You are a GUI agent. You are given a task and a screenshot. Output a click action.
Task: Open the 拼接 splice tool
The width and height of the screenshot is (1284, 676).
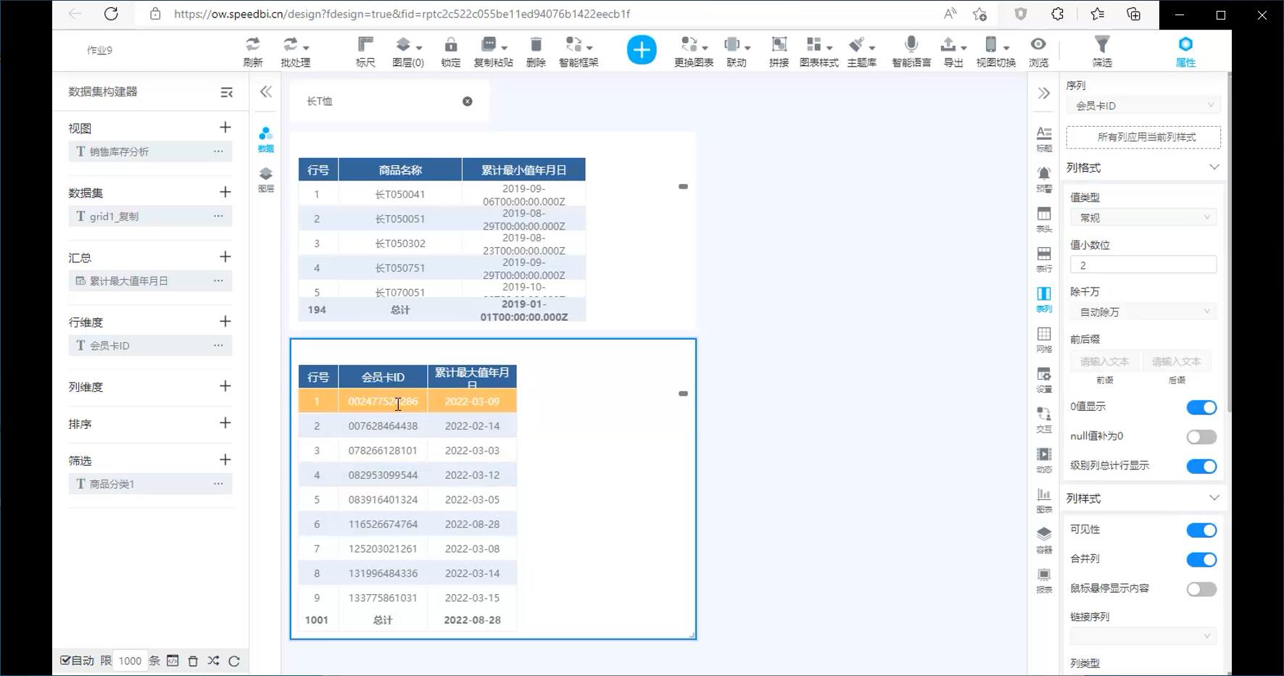coord(779,51)
